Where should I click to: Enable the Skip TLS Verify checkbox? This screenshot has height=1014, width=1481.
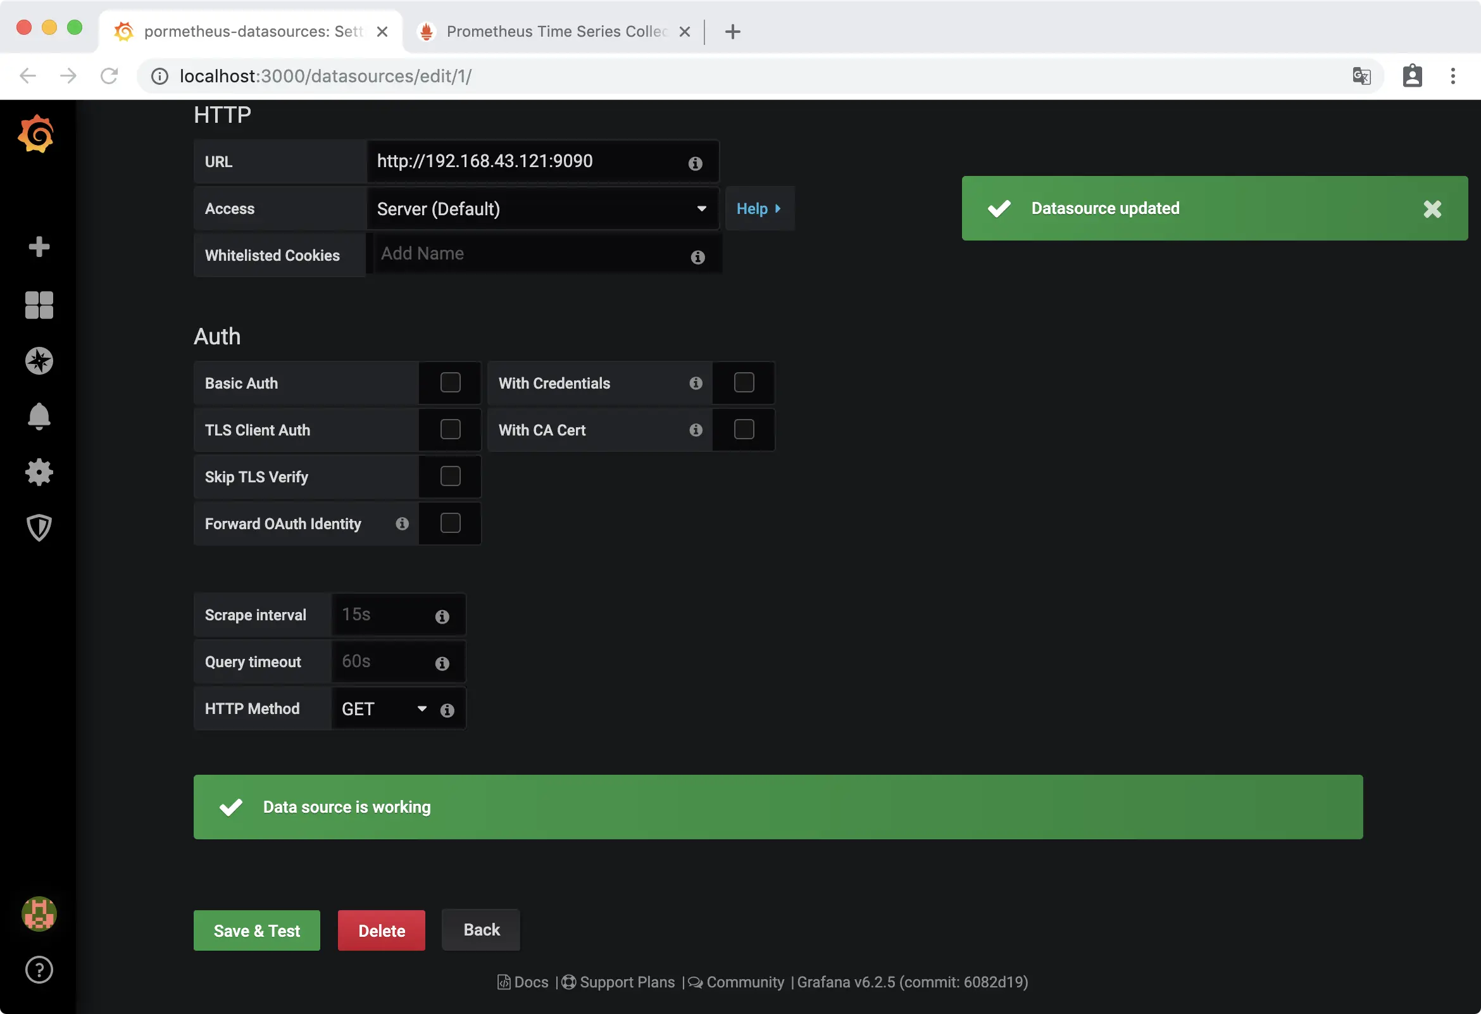(450, 476)
